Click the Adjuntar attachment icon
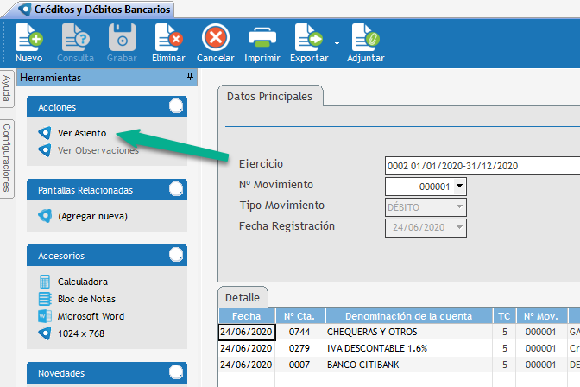Viewport: 580px width, 387px height. 365,38
